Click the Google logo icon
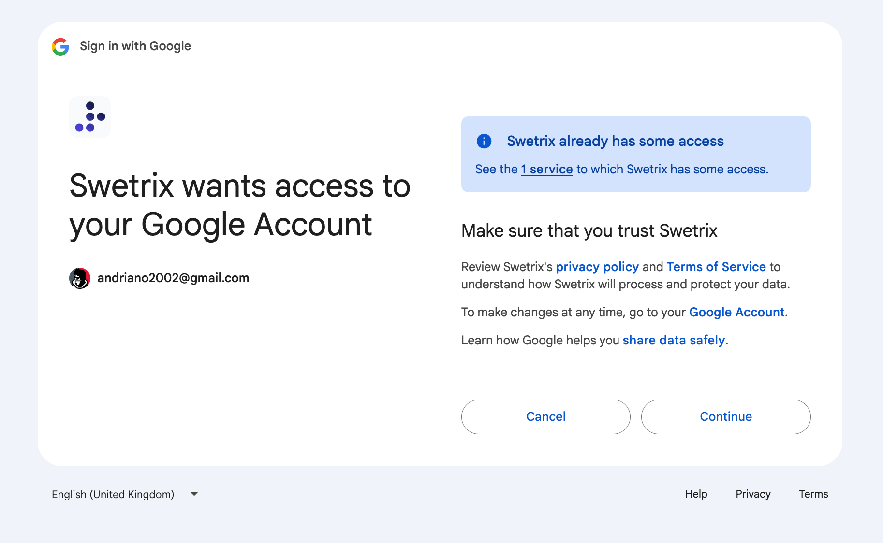The image size is (883, 543). click(60, 46)
